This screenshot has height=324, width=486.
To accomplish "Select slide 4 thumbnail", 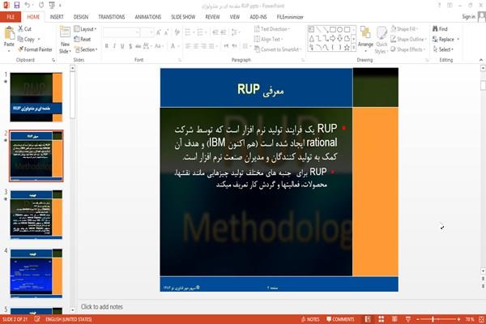I will (x=36, y=273).
